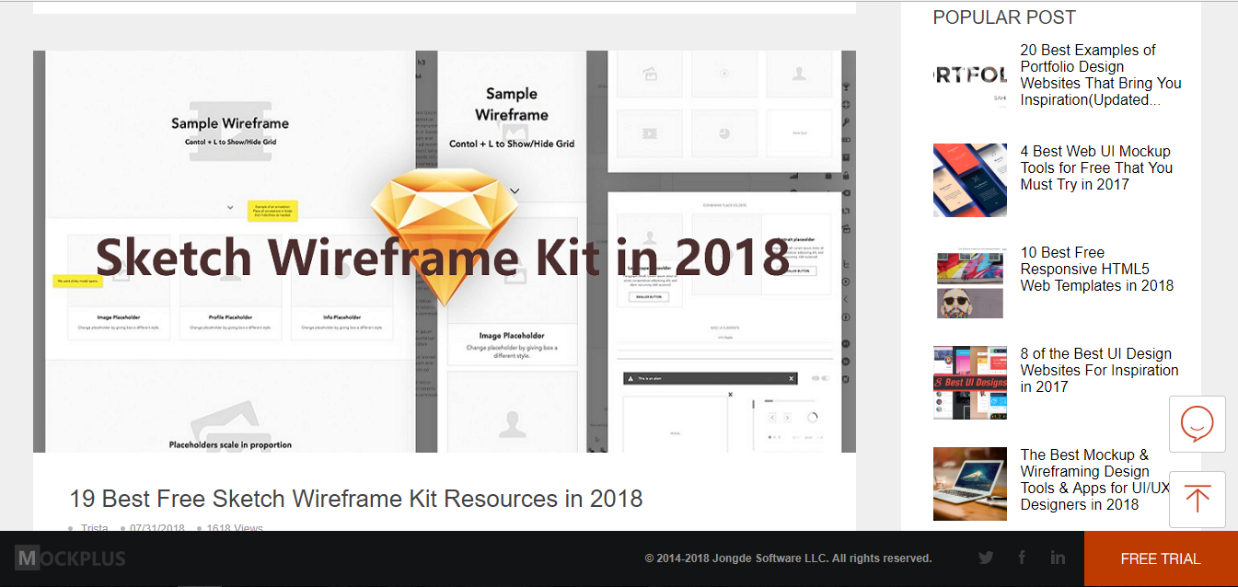Open Mockplus Facebook page icon
This screenshot has width=1238, height=587.
1022,558
